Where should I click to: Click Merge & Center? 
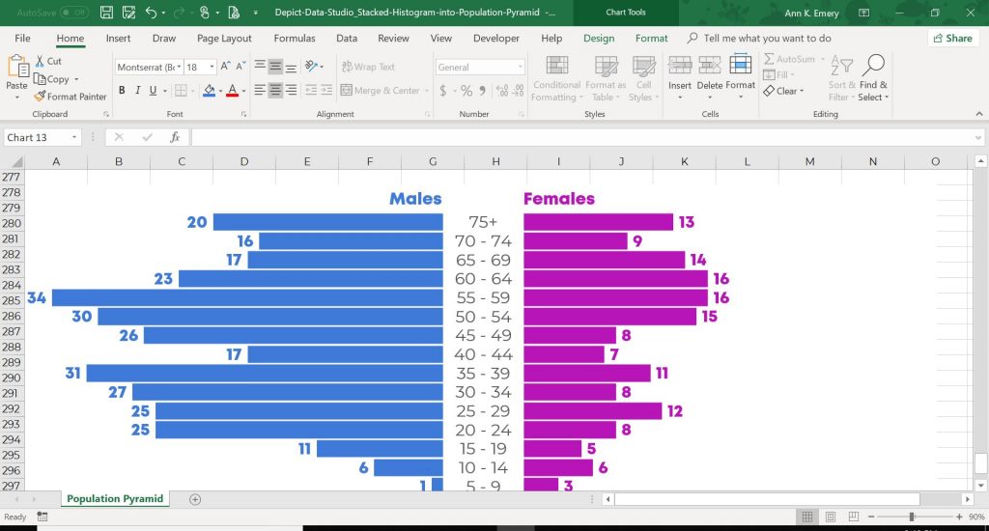click(x=381, y=90)
